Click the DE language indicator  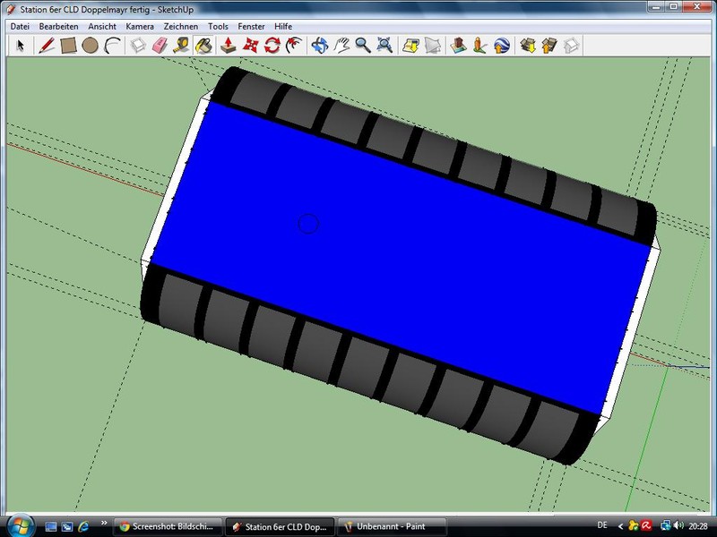point(602,525)
